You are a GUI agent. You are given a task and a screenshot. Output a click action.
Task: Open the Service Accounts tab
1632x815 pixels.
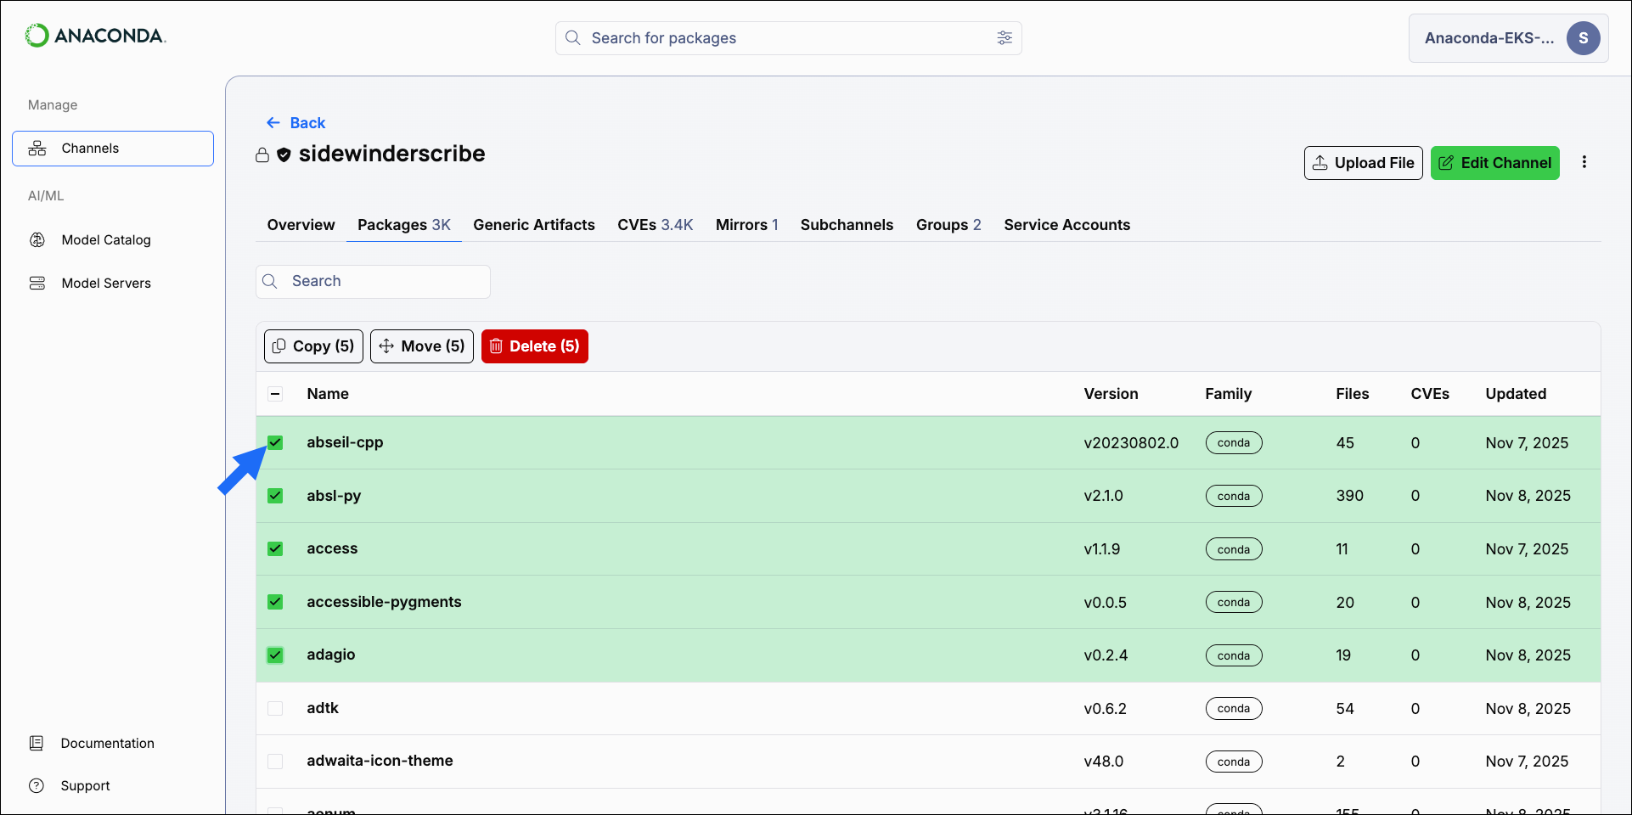[1067, 225]
